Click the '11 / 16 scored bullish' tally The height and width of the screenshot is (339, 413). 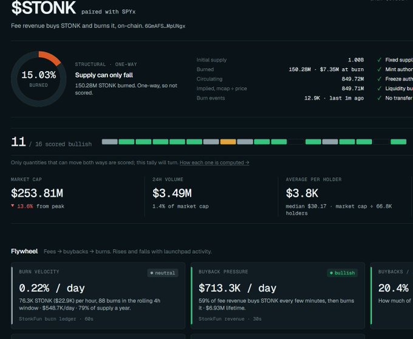[x=52, y=142]
